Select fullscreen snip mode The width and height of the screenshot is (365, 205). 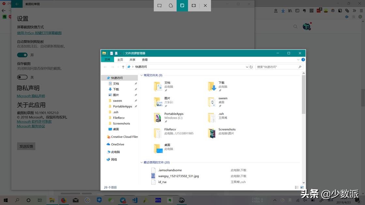pyautogui.click(x=194, y=6)
